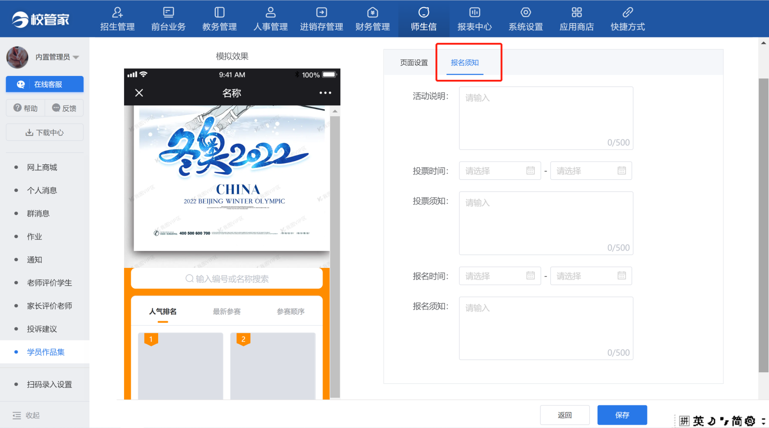Select 人气排名 tab in preview
This screenshot has height=428, width=769.
pyautogui.click(x=163, y=312)
